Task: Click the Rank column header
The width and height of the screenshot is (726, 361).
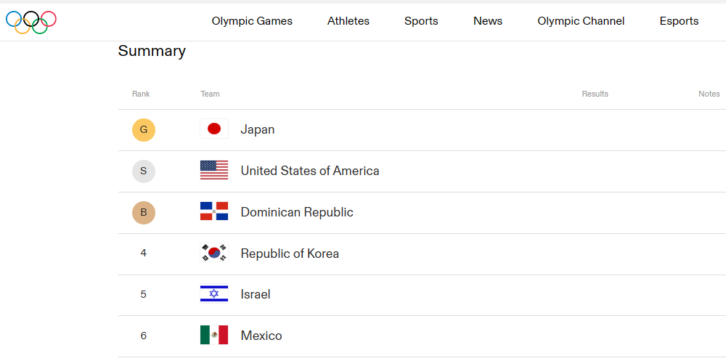Action: tap(141, 94)
